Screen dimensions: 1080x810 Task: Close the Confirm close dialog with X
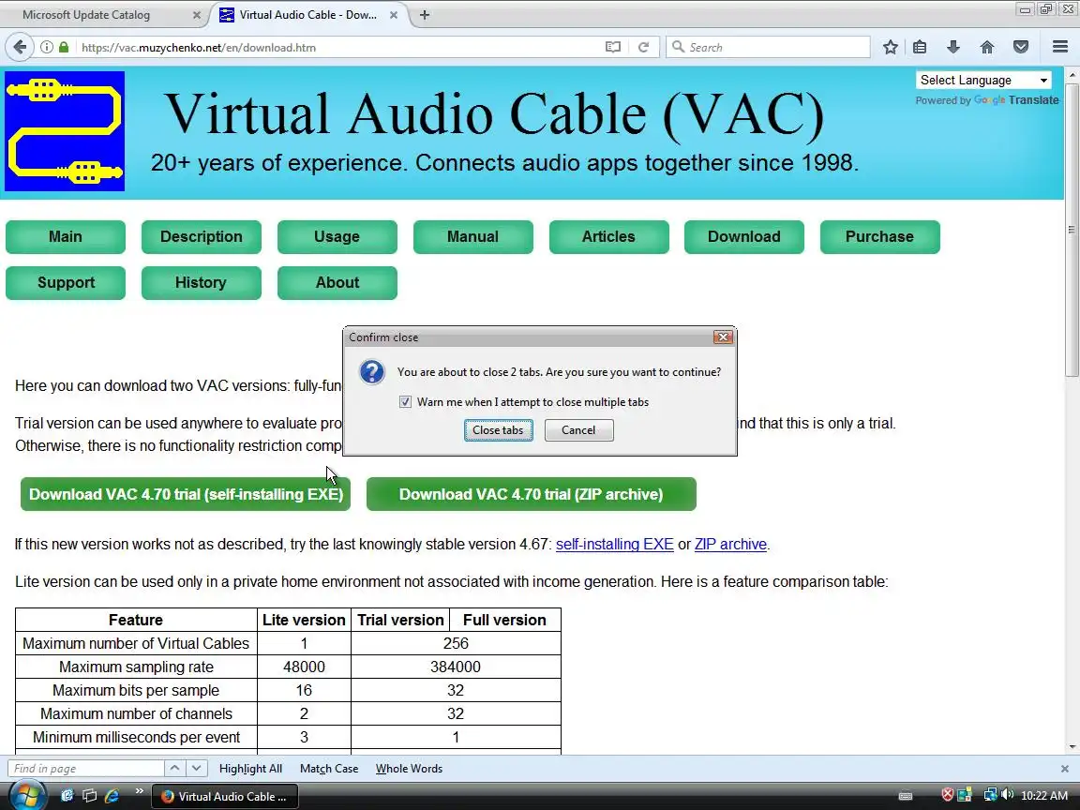click(723, 337)
